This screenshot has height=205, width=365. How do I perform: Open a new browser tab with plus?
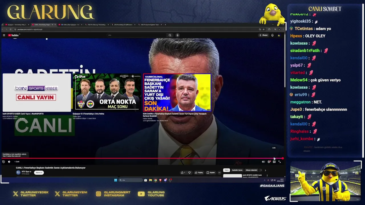click(165, 25)
